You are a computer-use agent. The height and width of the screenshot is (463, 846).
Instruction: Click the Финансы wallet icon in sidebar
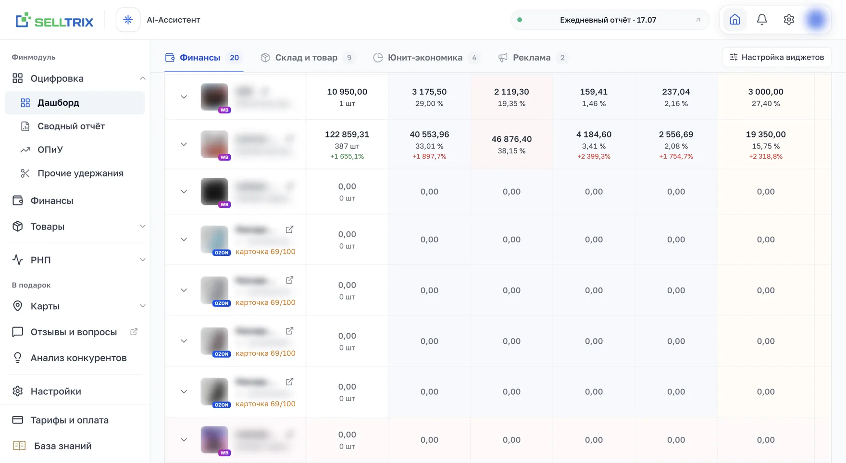[18, 200]
